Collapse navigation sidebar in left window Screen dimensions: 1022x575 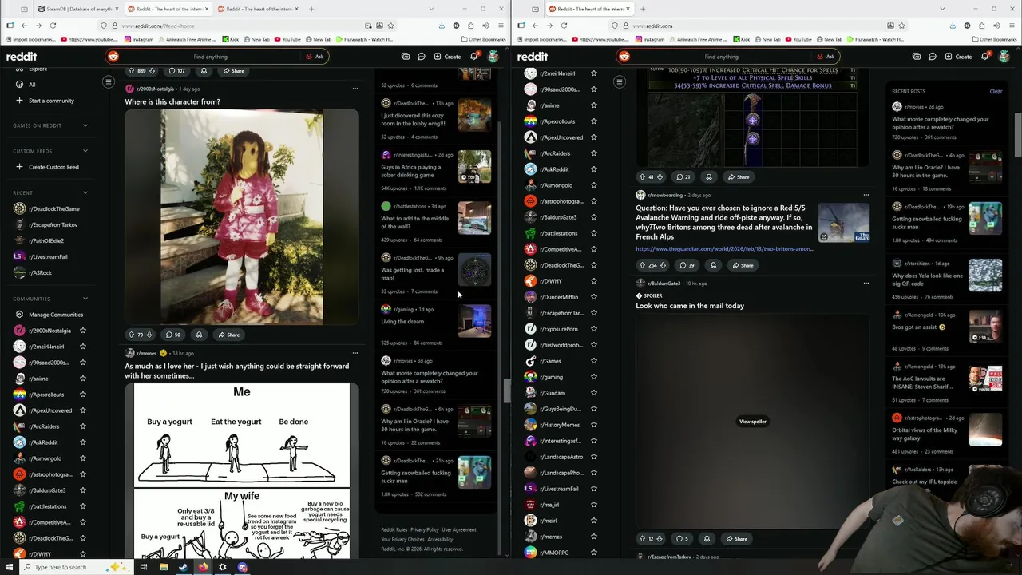pyautogui.click(x=108, y=81)
